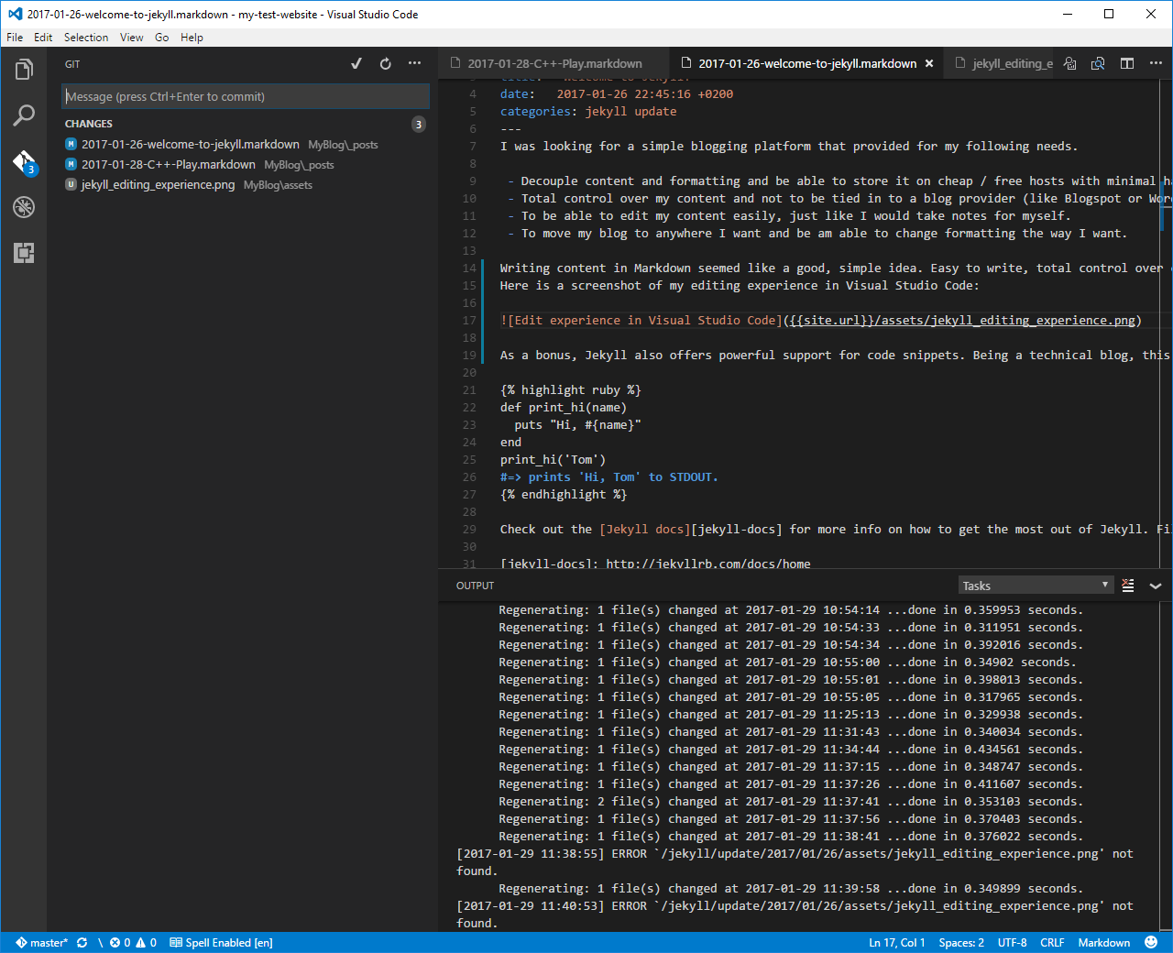This screenshot has height=953, width=1173.
Task: Select the Git source control icon
Action: (24, 162)
